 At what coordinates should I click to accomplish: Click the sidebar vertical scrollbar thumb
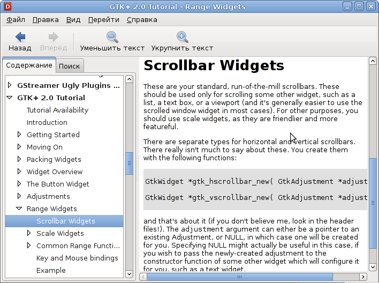[130, 163]
